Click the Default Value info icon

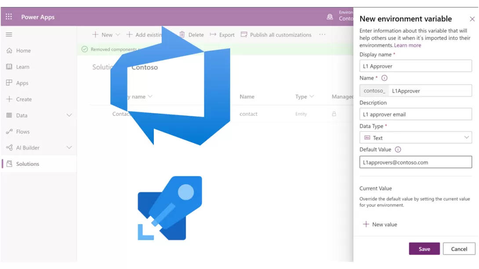coord(398,149)
